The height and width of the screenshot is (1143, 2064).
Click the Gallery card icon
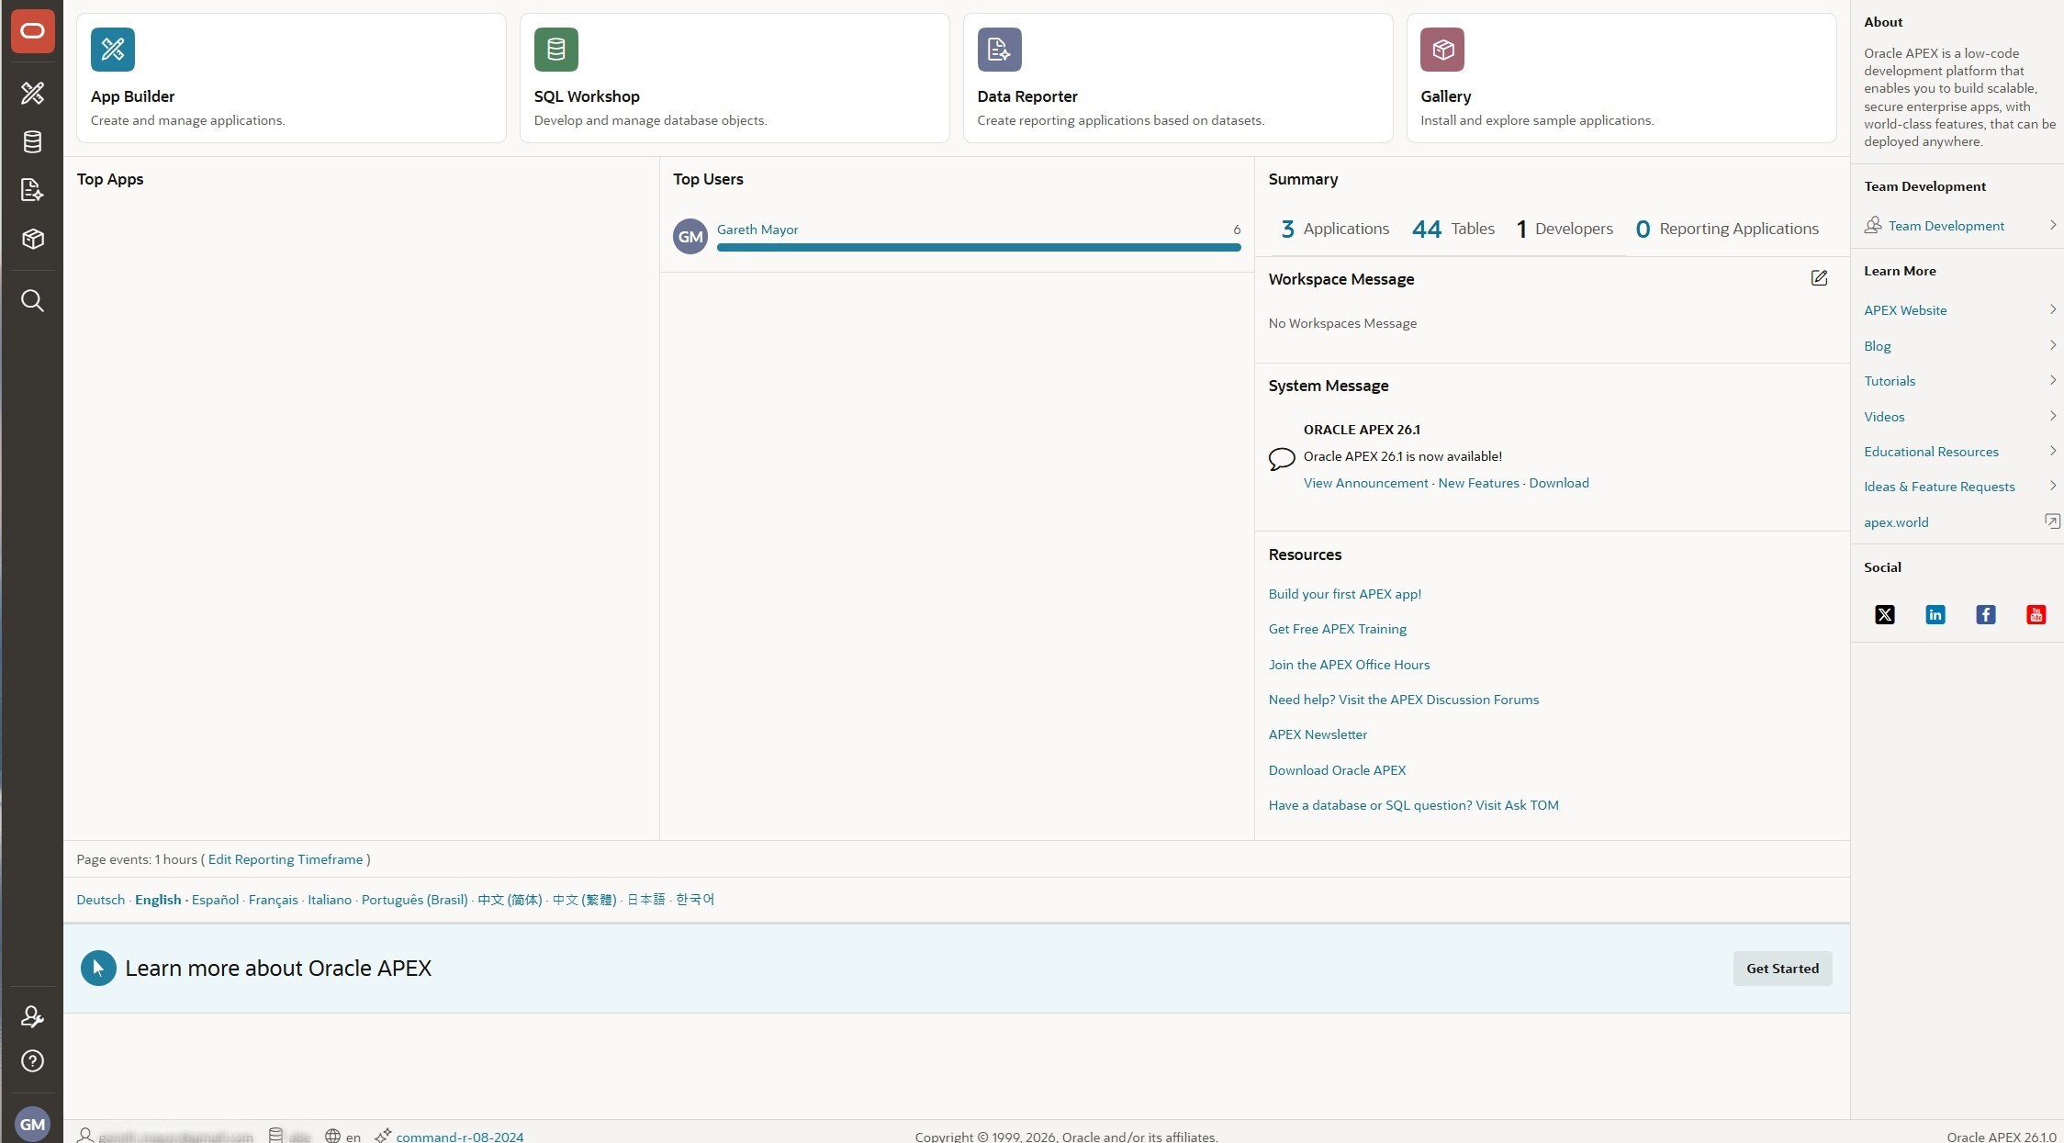click(1442, 50)
